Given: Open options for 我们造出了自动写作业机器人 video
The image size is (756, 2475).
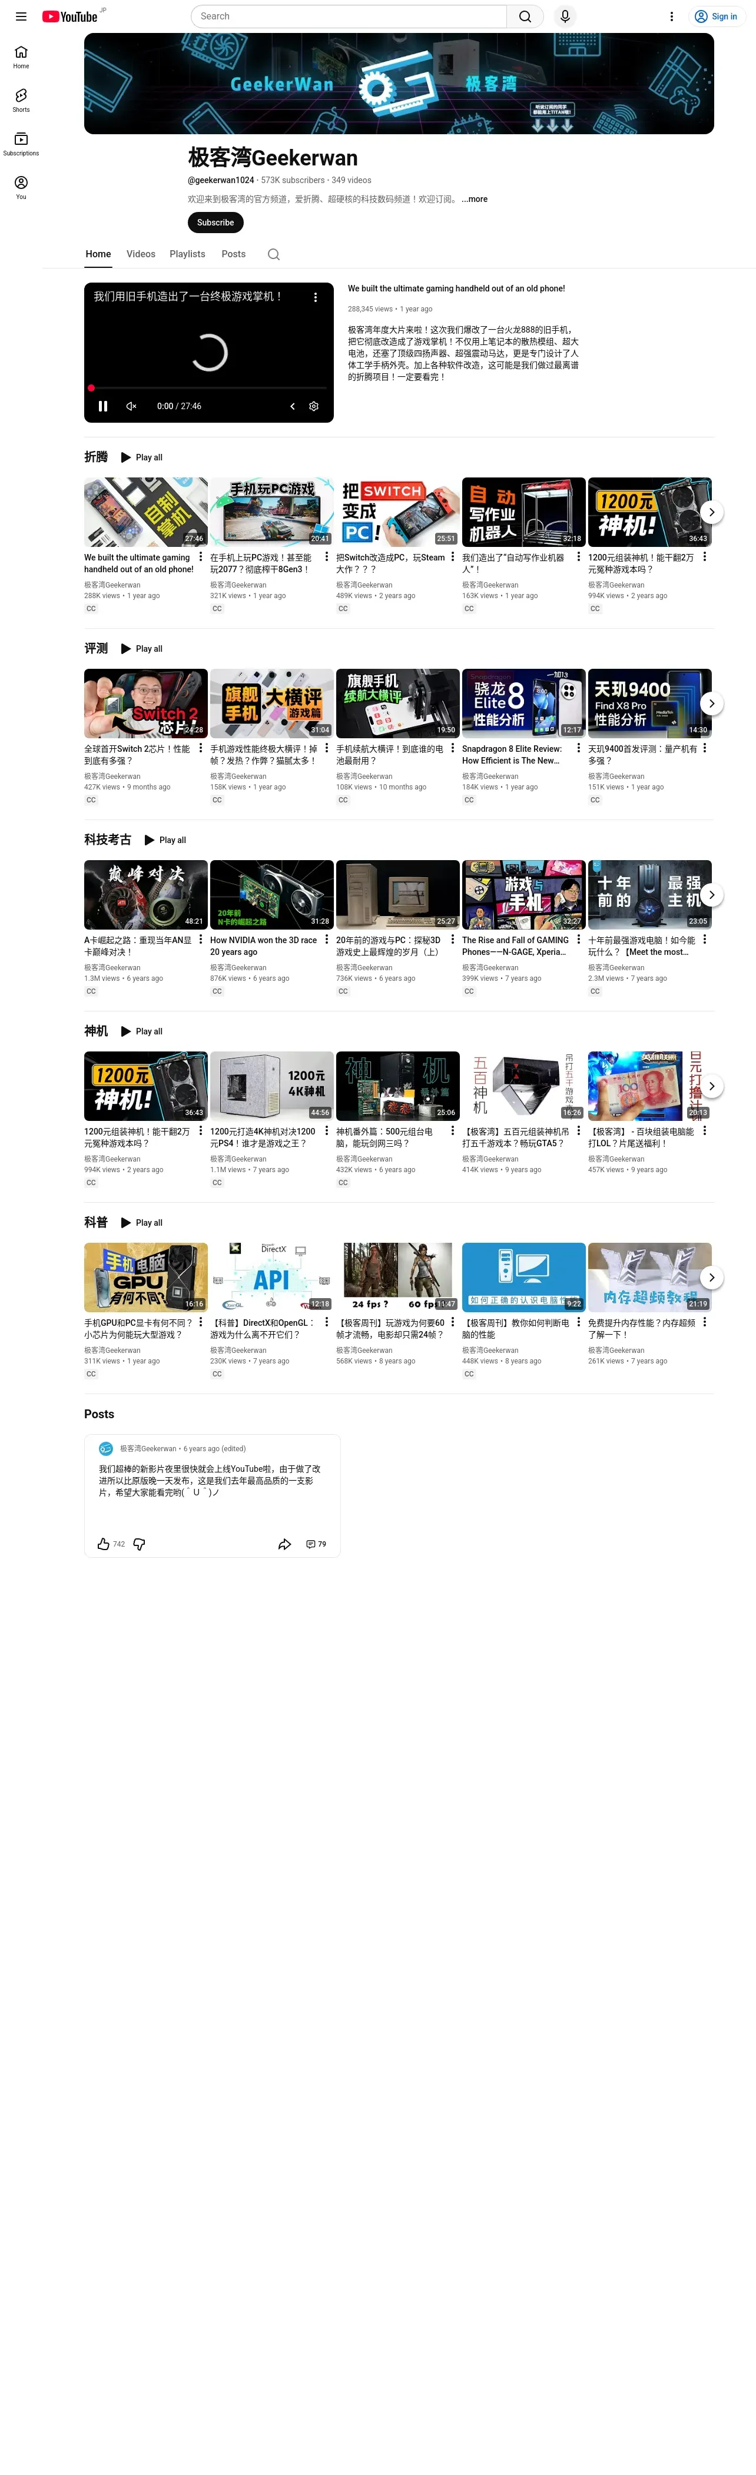Looking at the screenshot, I should pyautogui.click(x=578, y=558).
